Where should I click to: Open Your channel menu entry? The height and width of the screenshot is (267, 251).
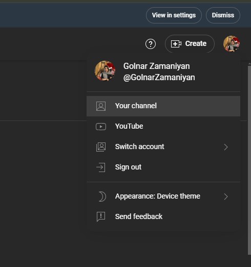(163, 106)
